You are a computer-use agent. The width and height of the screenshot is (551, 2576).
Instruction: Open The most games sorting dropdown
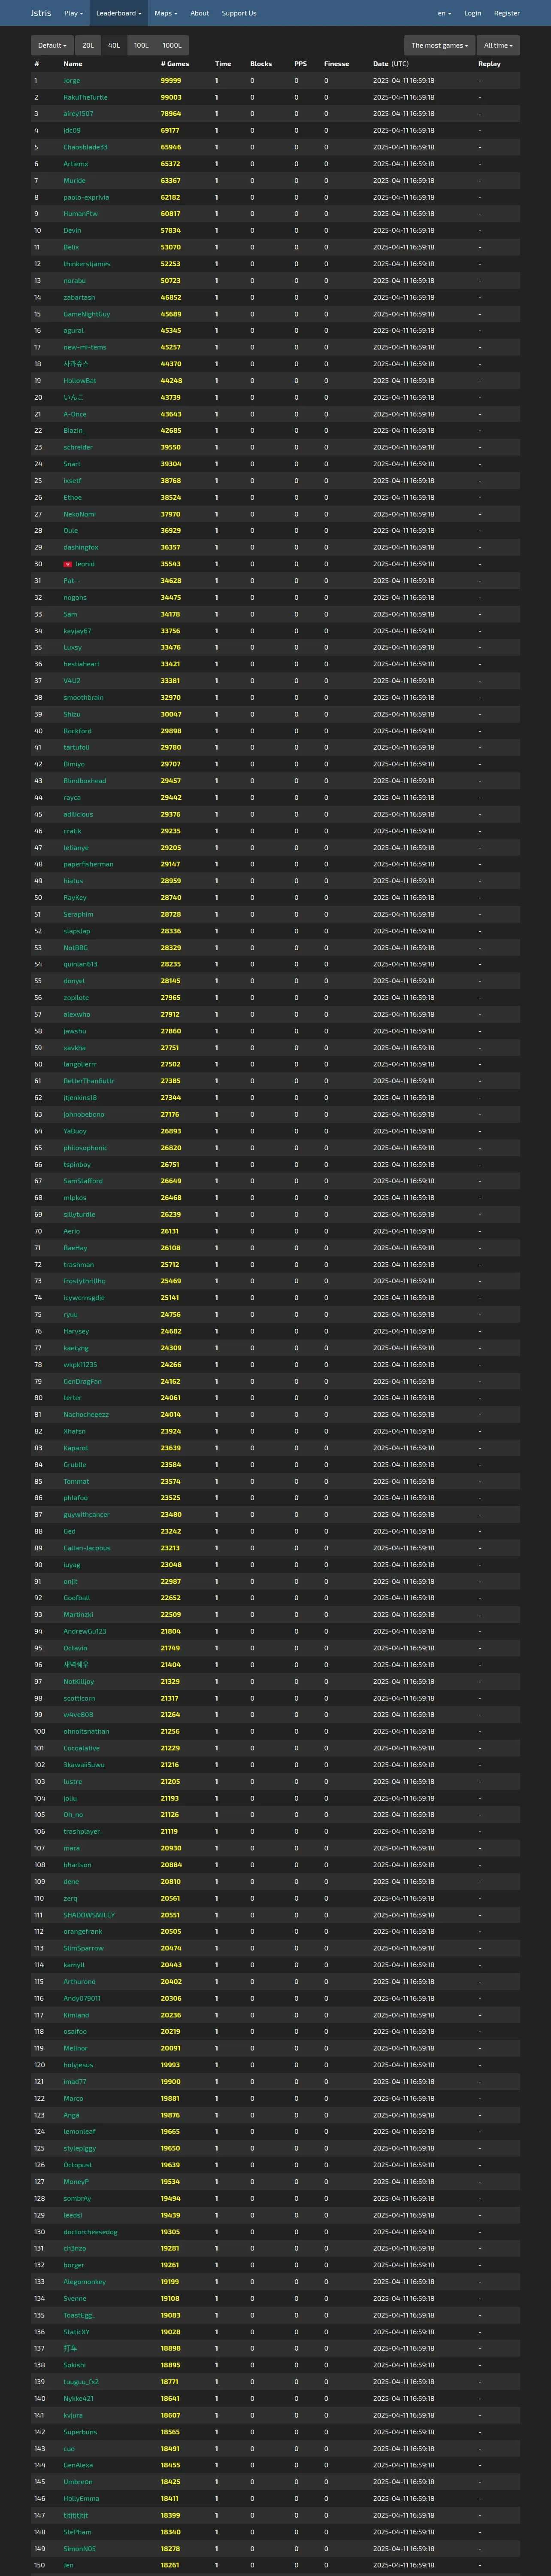[440, 45]
